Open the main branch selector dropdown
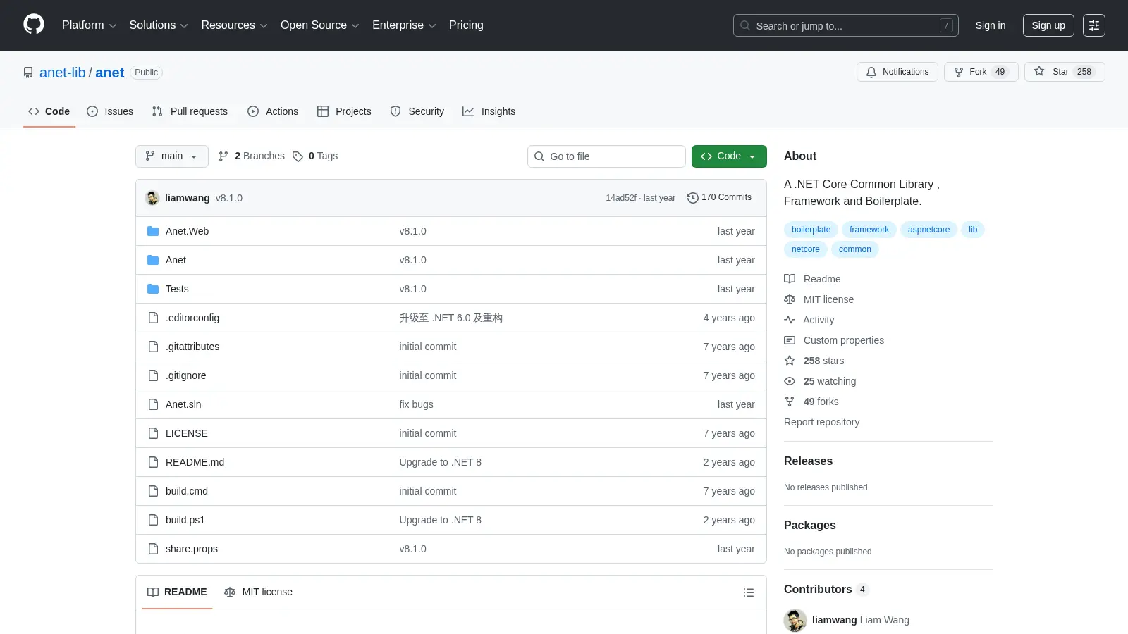Image resolution: width=1128 pixels, height=634 pixels. click(172, 156)
